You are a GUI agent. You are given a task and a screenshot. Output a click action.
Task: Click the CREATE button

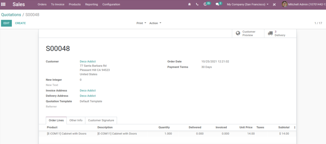20,23
